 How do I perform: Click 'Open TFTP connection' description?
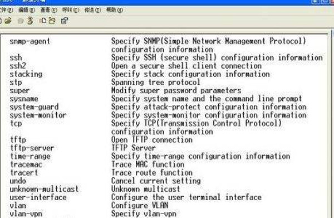(x=152, y=140)
